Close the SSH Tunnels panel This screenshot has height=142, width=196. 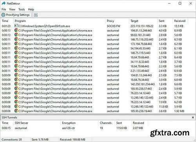[x=193, y=117]
